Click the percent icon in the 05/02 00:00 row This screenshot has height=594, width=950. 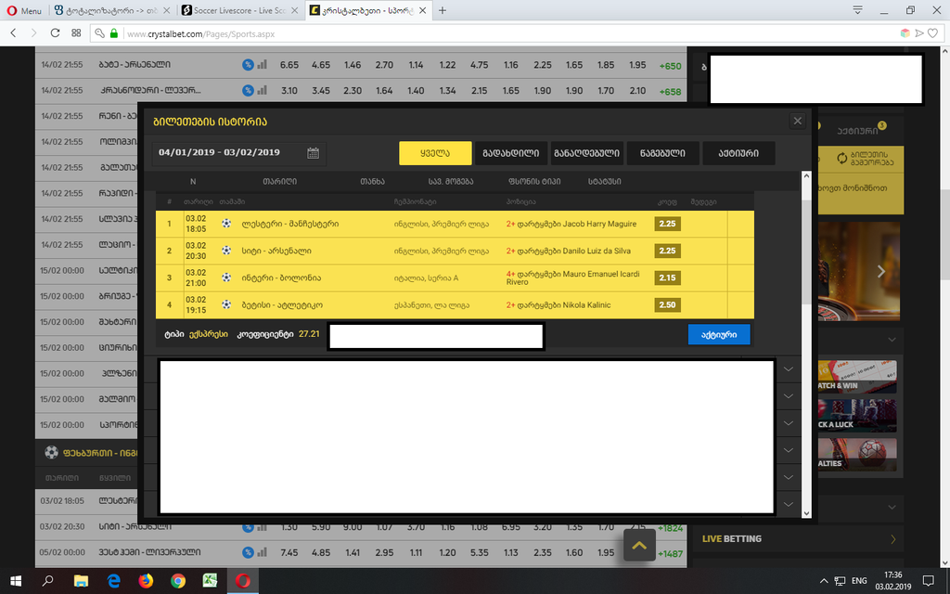pos(248,552)
